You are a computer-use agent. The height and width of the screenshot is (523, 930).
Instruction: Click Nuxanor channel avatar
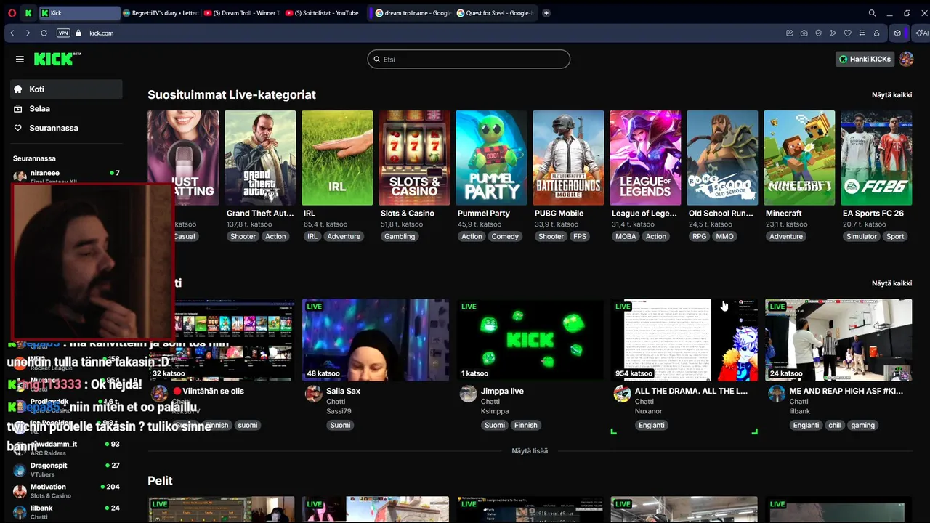coord(622,394)
